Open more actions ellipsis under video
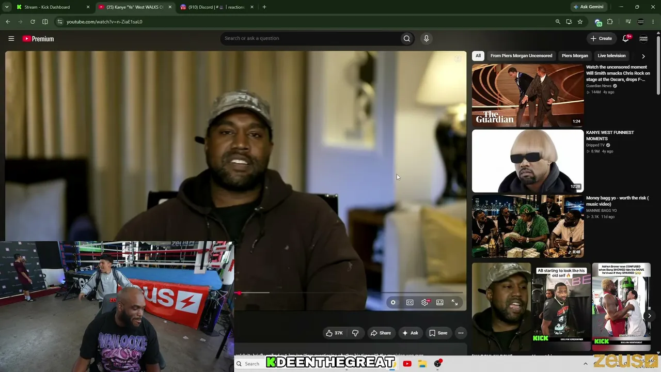Image resolution: width=661 pixels, height=372 pixels. (x=461, y=333)
